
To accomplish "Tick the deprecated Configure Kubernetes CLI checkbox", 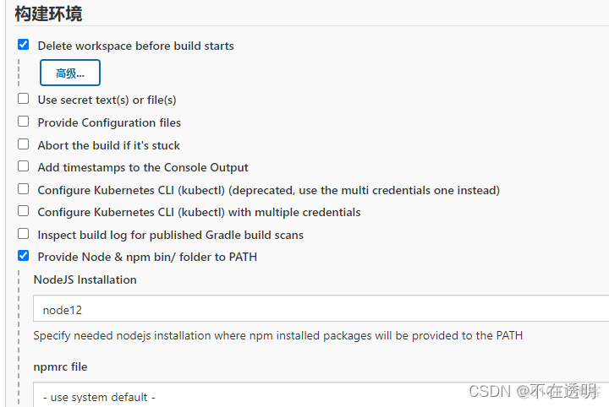I will 23,189.
